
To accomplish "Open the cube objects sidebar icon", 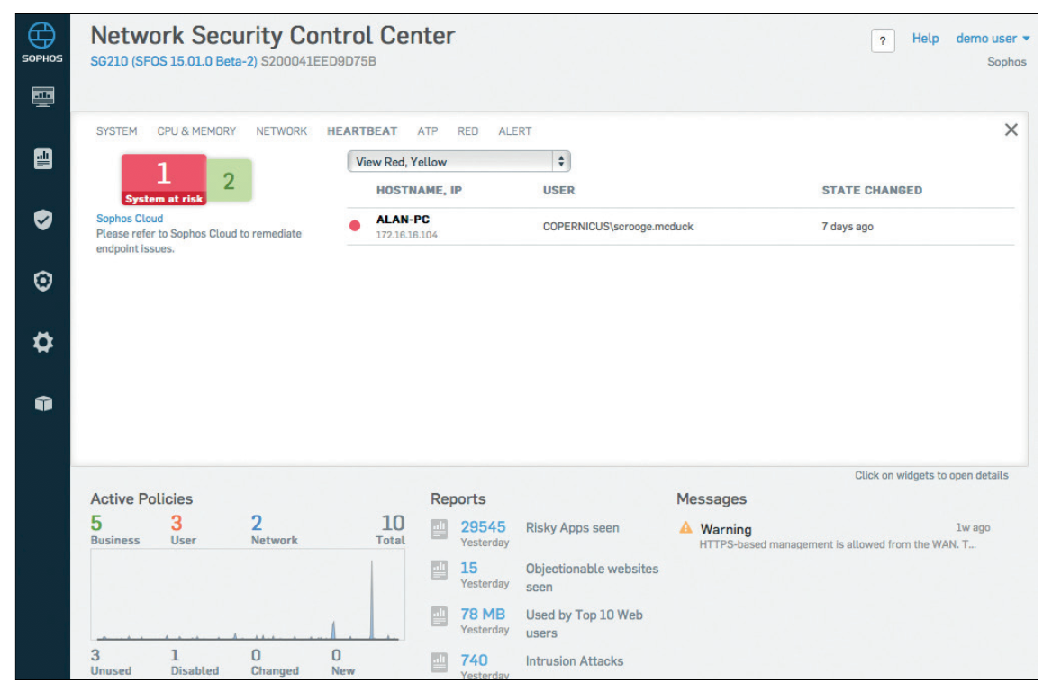I will [x=43, y=403].
